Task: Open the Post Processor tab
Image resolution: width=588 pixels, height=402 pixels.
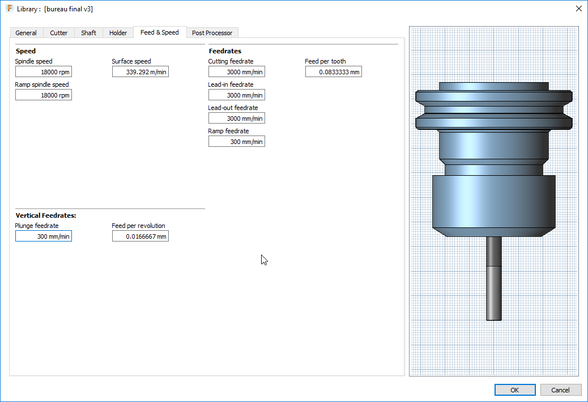Action: tap(212, 33)
